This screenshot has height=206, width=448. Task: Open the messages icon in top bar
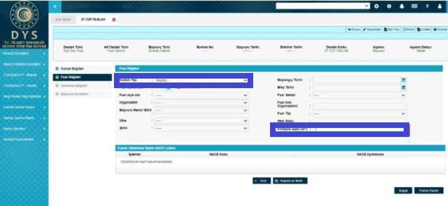tap(414, 6)
